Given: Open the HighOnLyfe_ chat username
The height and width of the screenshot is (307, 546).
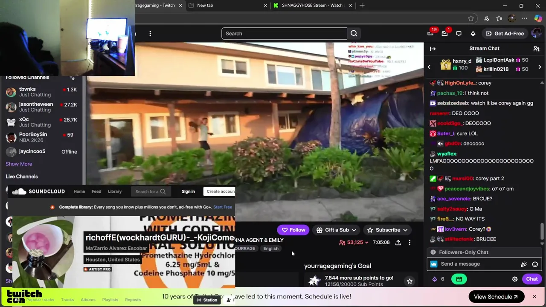Looking at the screenshot, I should tap(459, 83).
